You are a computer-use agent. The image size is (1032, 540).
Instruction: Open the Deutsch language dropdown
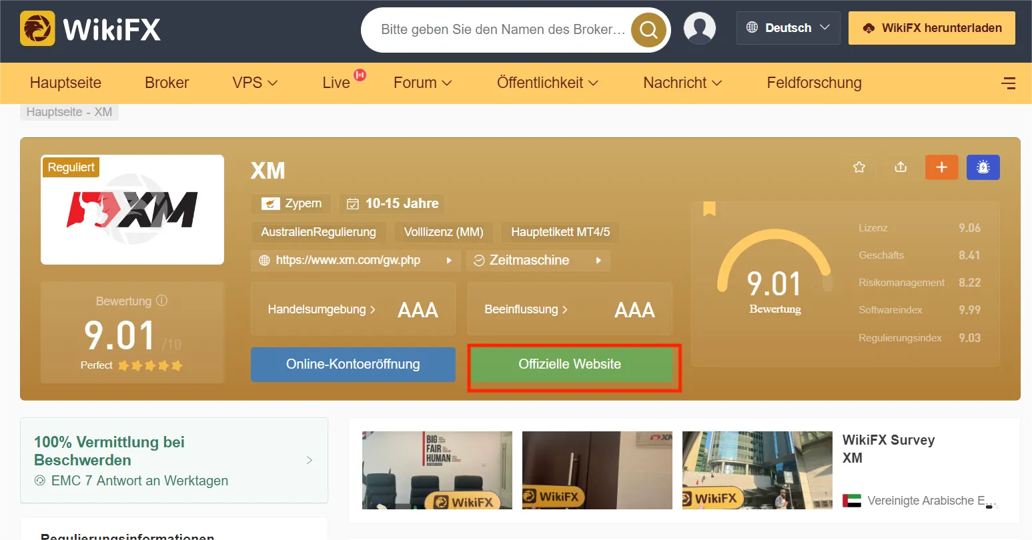[789, 28]
